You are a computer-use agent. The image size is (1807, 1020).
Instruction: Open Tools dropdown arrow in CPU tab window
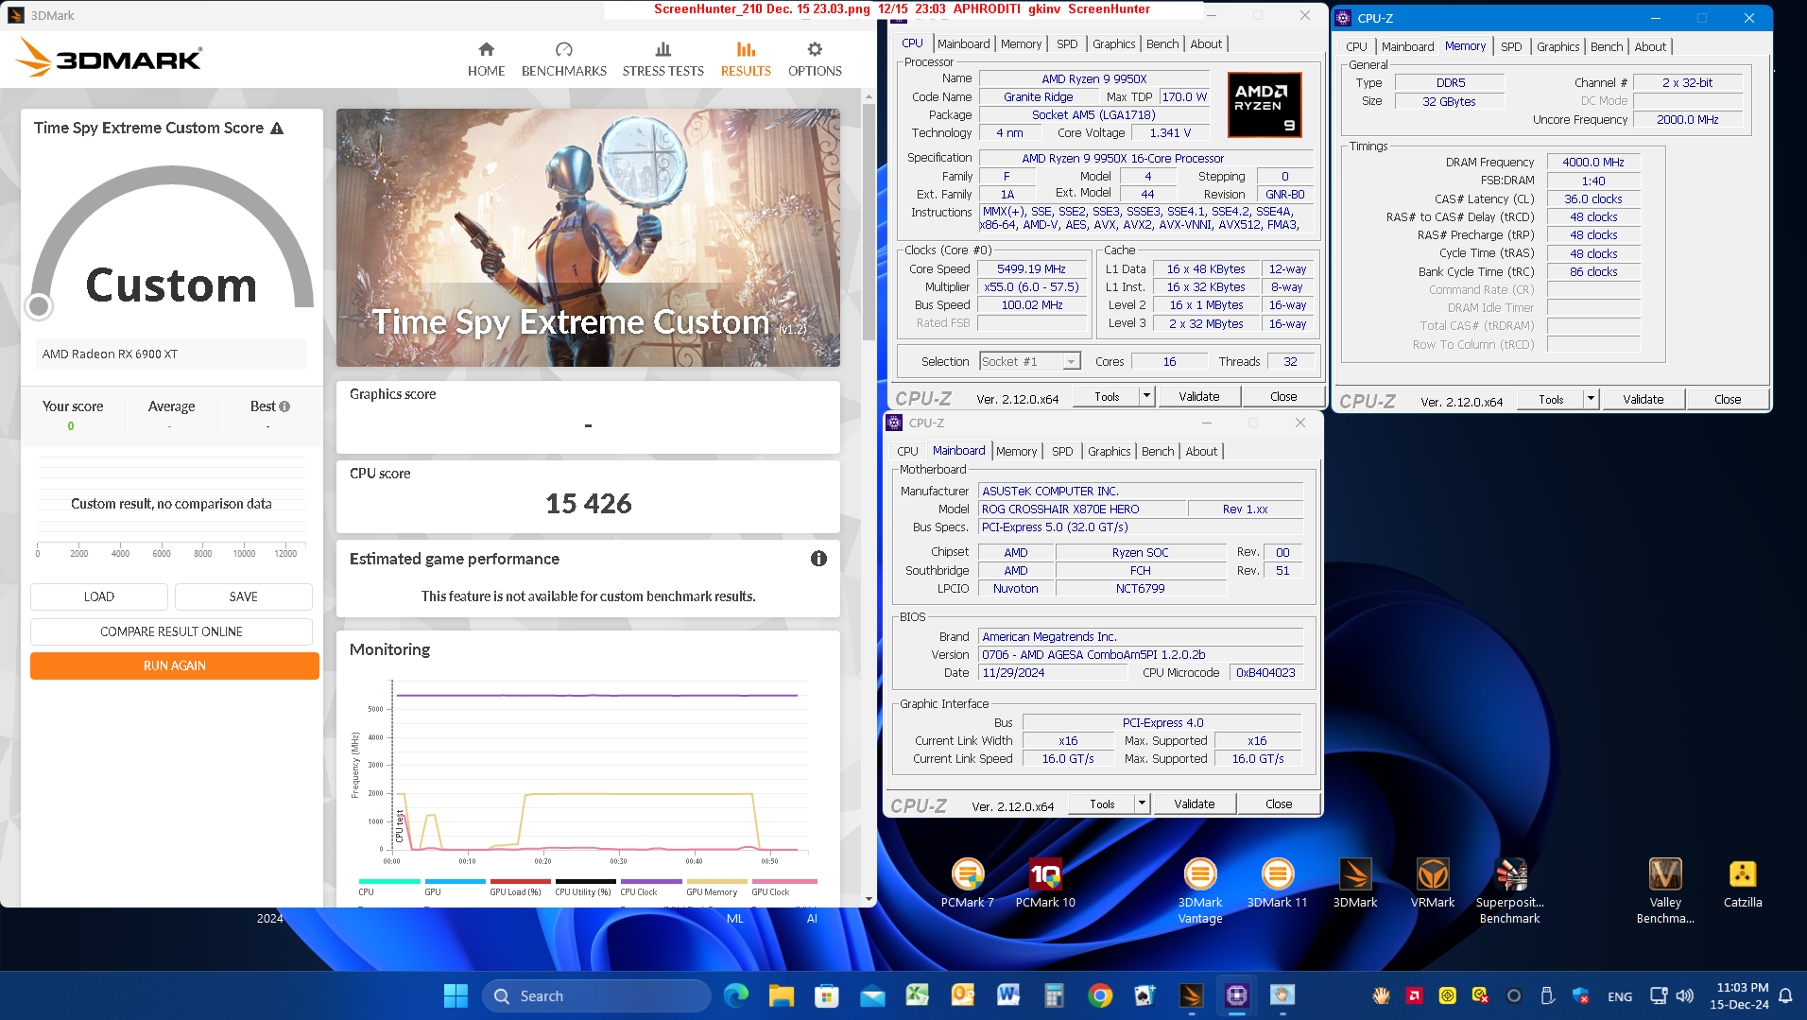[1146, 396]
